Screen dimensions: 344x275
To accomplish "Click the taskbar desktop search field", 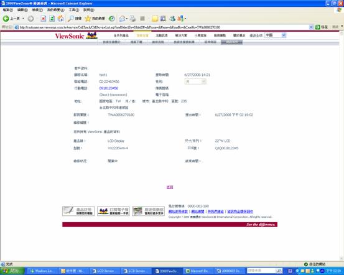I will [x=261, y=271].
